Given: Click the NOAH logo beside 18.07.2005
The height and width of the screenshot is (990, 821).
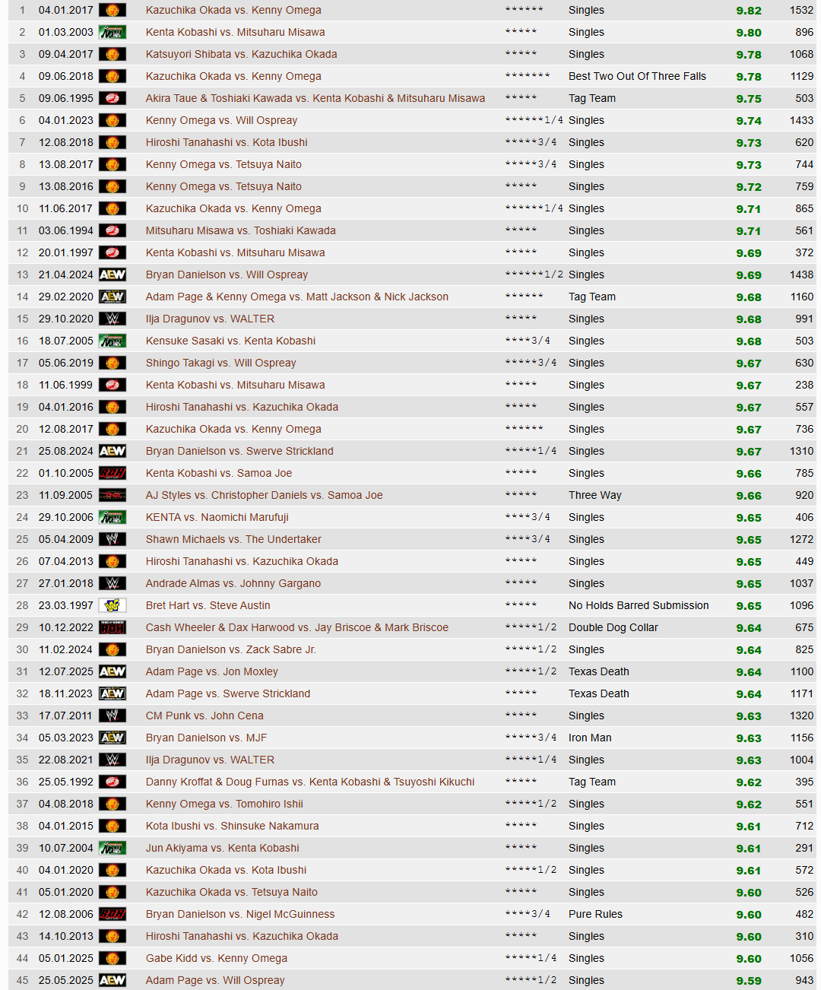Looking at the screenshot, I should coord(113,341).
